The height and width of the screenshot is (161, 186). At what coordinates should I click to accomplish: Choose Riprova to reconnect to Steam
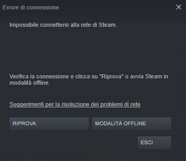[49, 124]
